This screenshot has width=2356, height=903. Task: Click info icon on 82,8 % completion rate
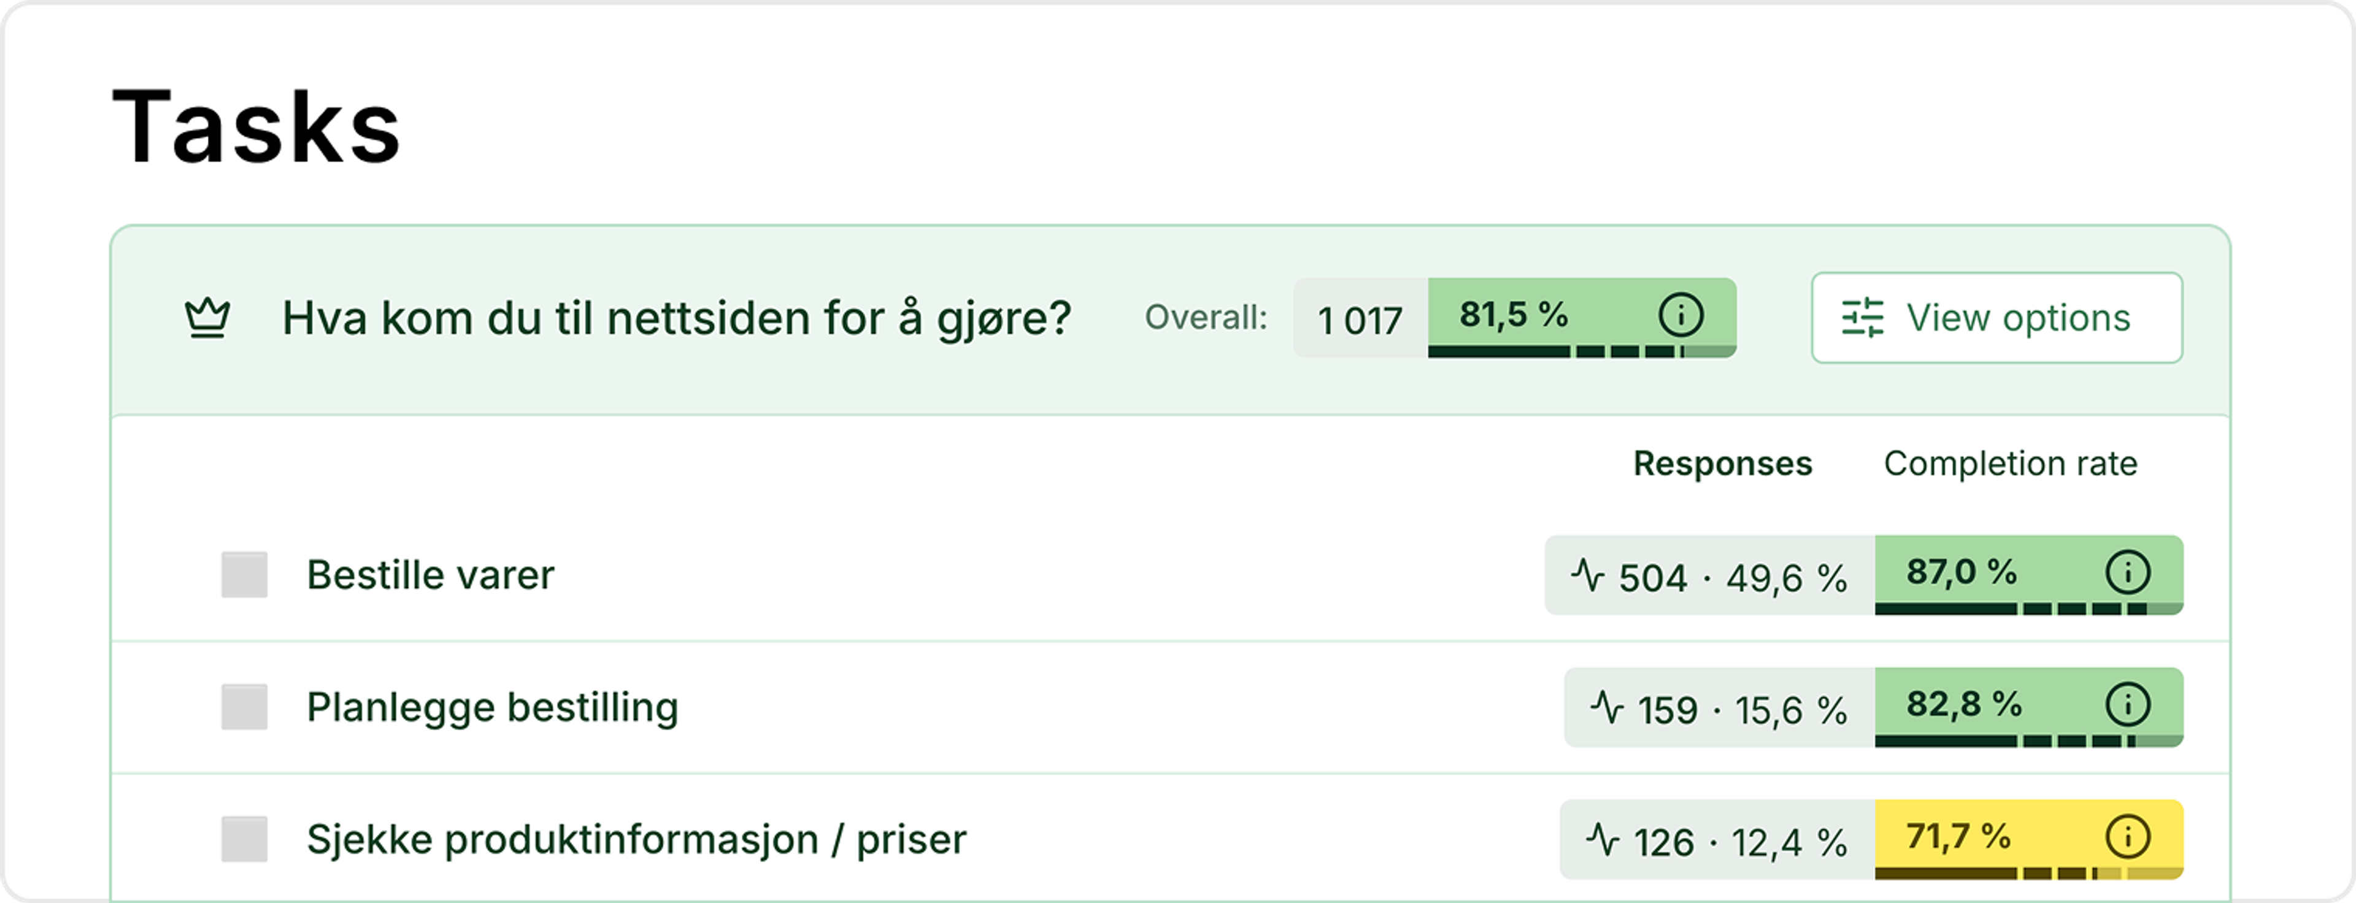[2128, 705]
